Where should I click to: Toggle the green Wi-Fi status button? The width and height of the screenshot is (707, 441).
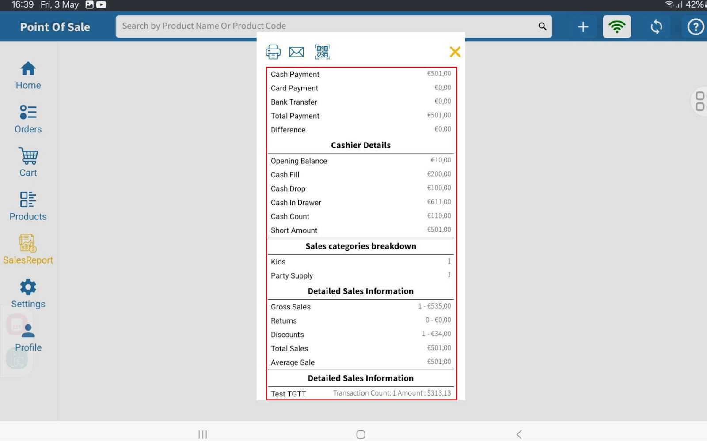coord(616,27)
